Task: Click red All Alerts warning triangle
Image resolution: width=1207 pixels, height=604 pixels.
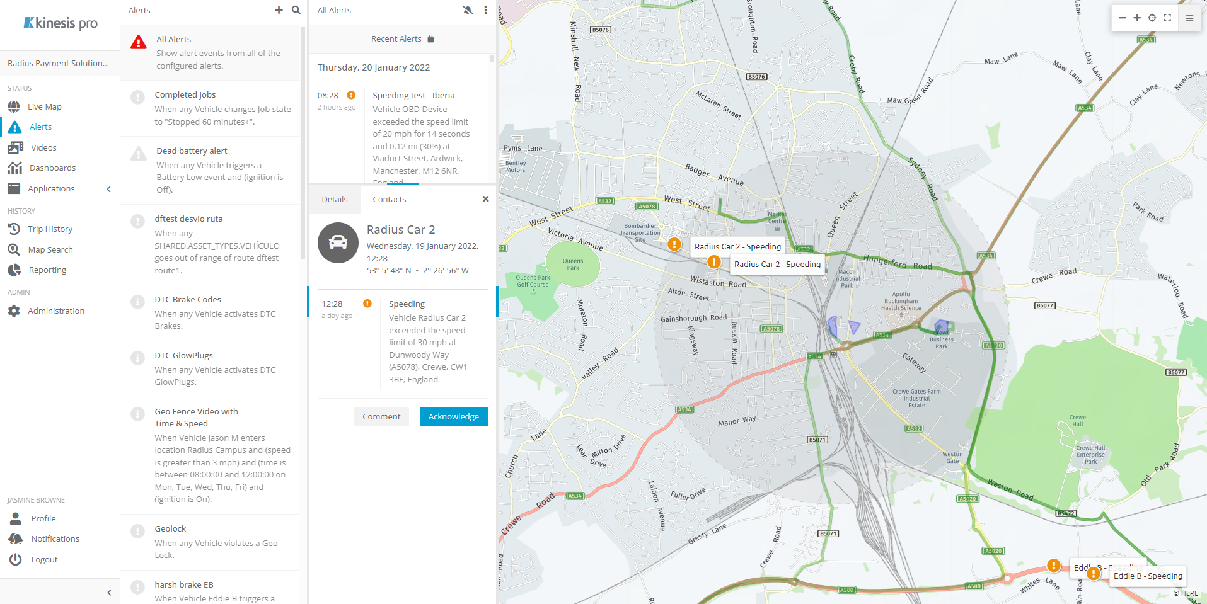Action: [139, 42]
